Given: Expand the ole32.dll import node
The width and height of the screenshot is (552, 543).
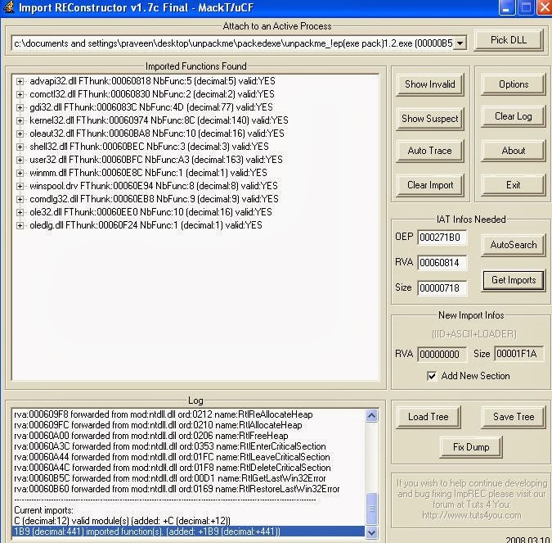Looking at the screenshot, I should point(20,212).
